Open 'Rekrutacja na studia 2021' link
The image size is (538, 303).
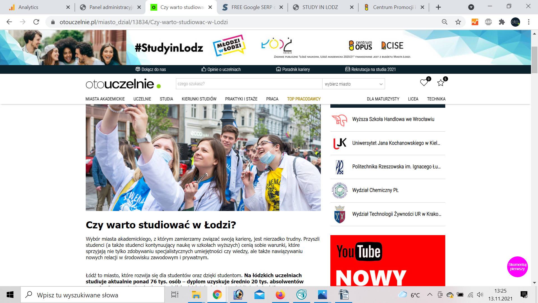[x=370, y=69]
